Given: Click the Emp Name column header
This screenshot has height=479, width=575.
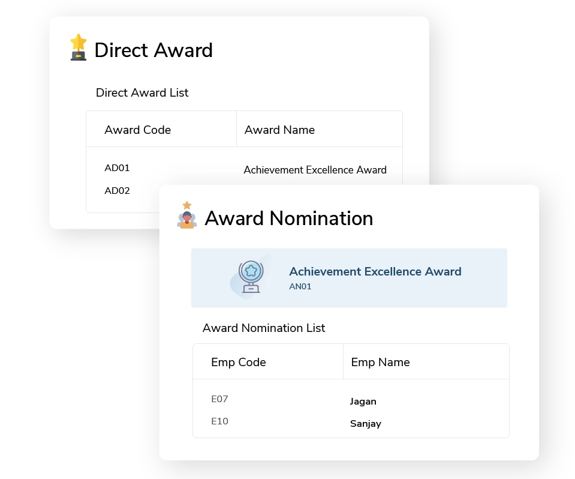Looking at the screenshot, I should point(380,363).
